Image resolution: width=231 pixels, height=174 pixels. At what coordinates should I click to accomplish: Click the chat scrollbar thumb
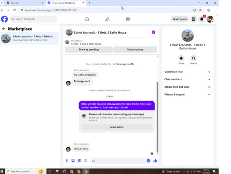click(157, 117)
